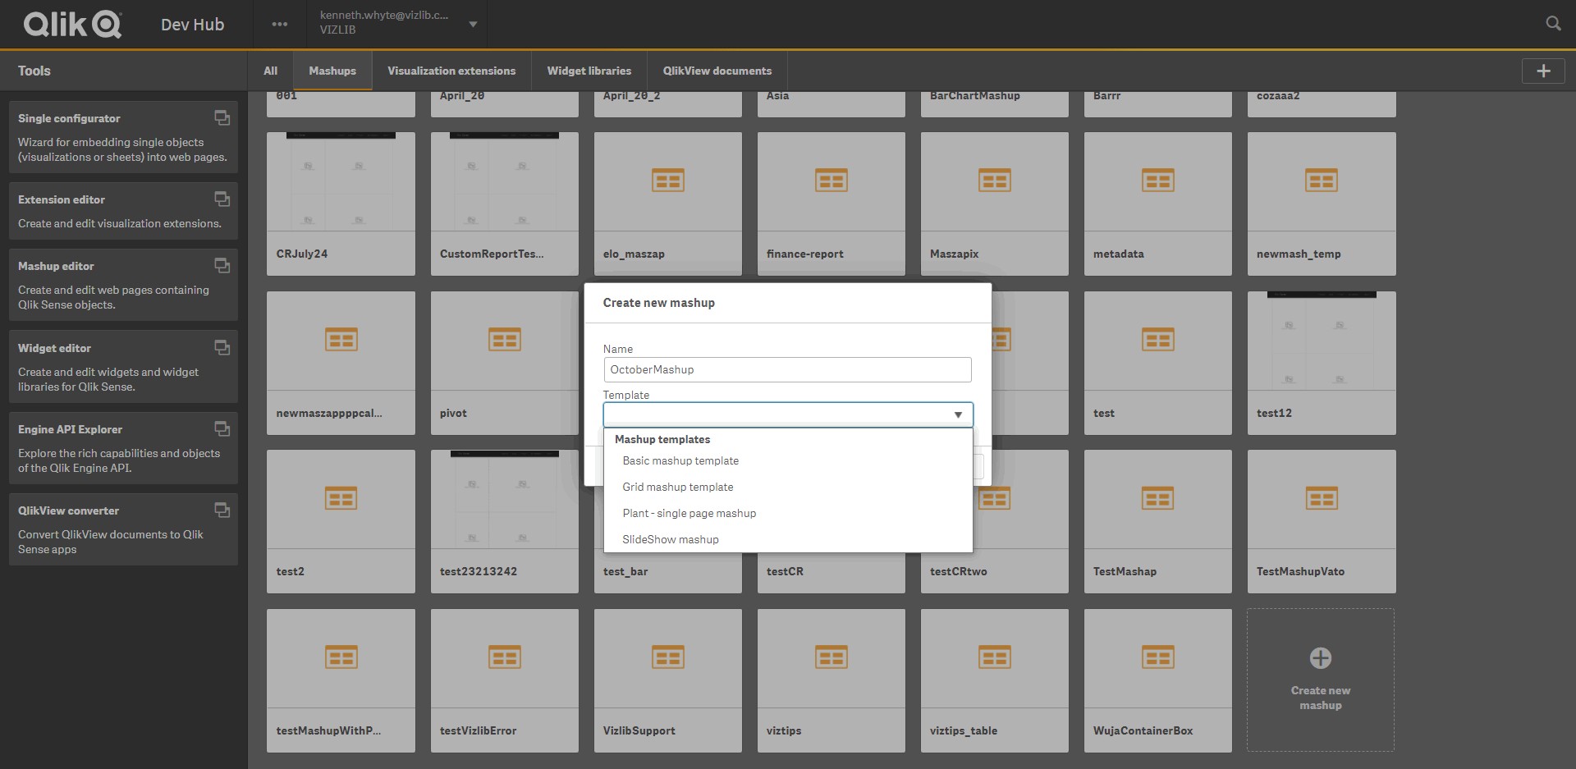Screen dimensions: 1576x769
Task: Open the Template dropdown box
Action: click(787, 414)
